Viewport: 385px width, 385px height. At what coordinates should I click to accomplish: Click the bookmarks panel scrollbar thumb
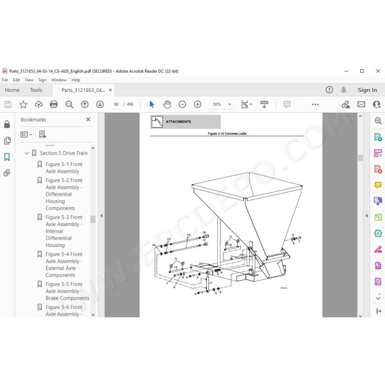click(x=93, y=219)
